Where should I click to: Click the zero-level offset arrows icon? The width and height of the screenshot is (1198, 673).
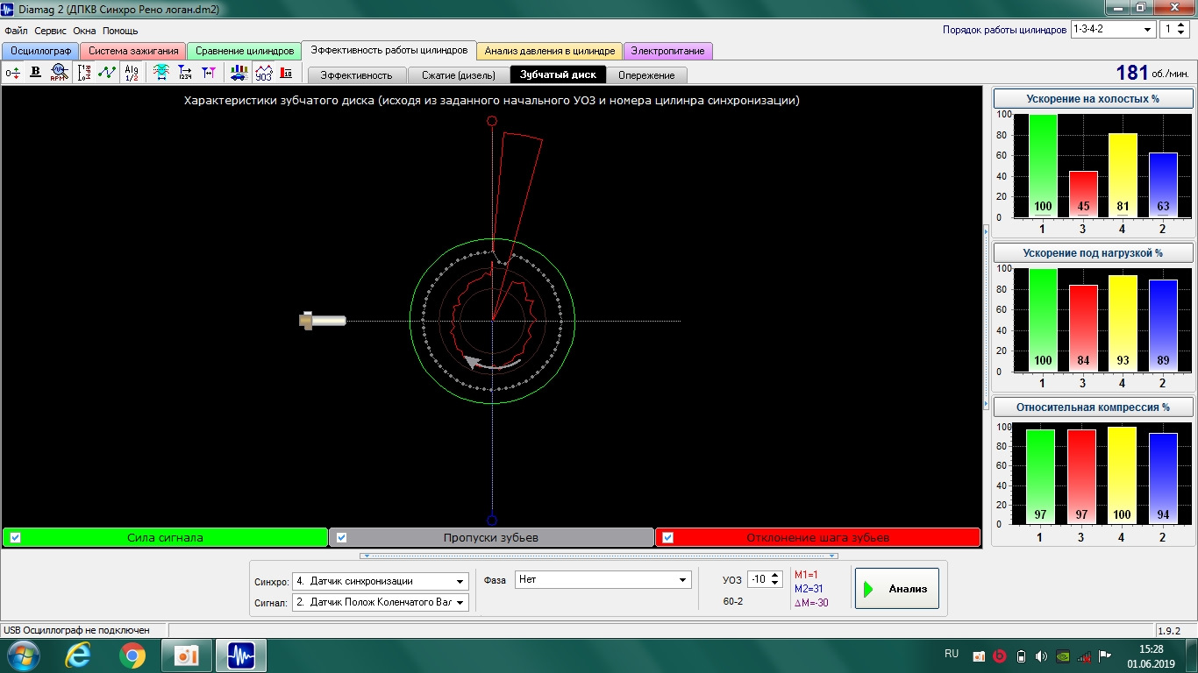coord(12,74)
